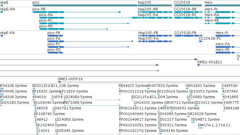240x135 pixels.
Task: Open protein Nup205-PB label
Action: [148, 33]
